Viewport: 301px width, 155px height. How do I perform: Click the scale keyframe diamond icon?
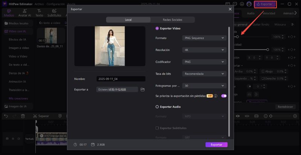(292, 37)
